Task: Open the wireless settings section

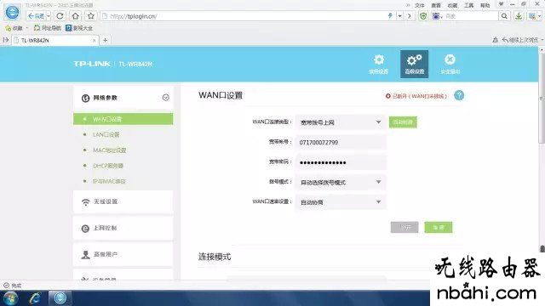Action: [123, 201]
